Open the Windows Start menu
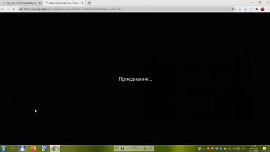 coord(3,149)
